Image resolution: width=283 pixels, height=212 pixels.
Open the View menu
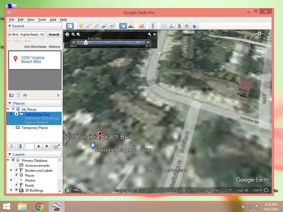[x=31, y=20]
